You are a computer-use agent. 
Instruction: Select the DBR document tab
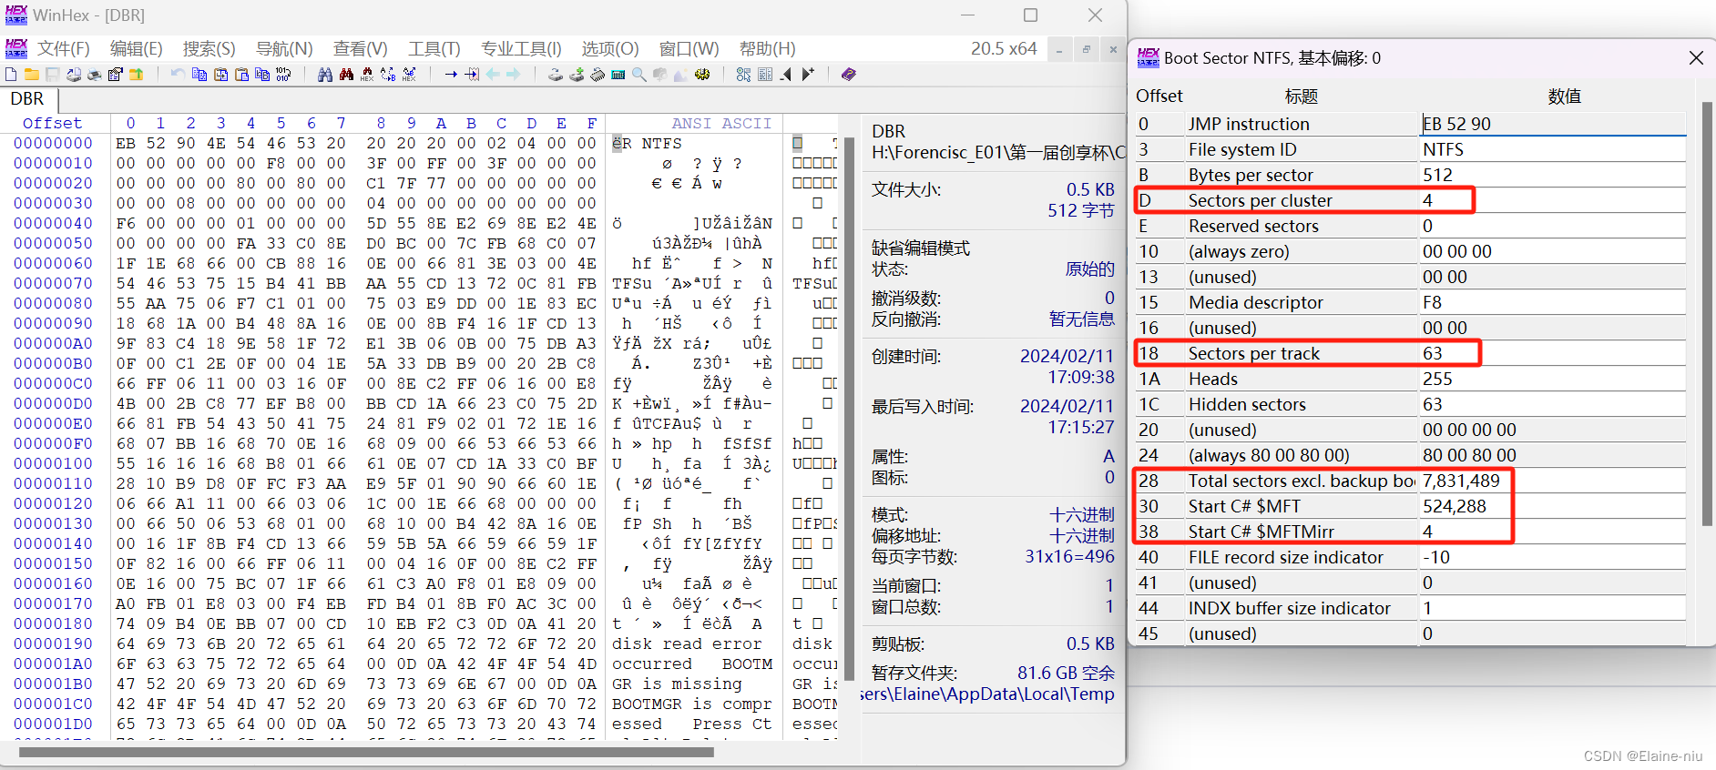(x=27, y=98)
